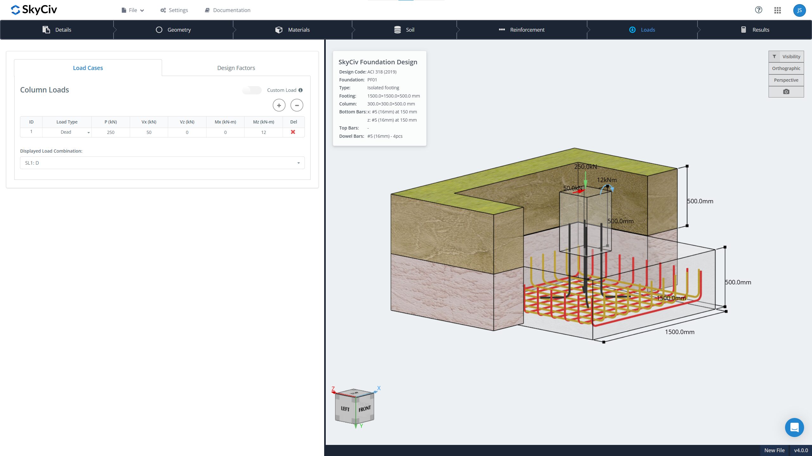812x456 pixels.
Task: Edit the Mx (kN-m) value 0
Action: point(225,132)
